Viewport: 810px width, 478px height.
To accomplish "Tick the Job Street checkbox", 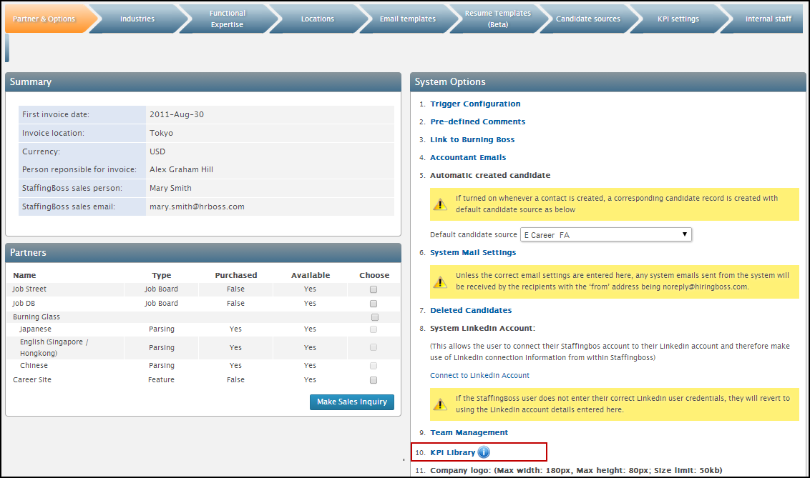I will [374, 290].
